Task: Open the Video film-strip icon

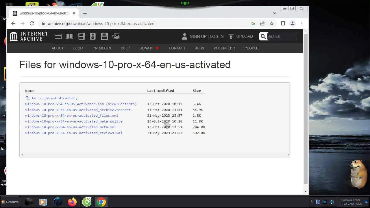Action: click(81, 36)
